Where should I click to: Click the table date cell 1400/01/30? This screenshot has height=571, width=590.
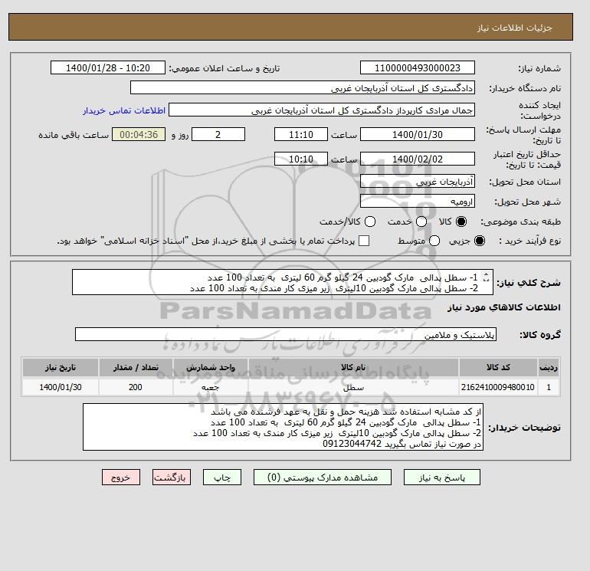[x=61, y=387]
